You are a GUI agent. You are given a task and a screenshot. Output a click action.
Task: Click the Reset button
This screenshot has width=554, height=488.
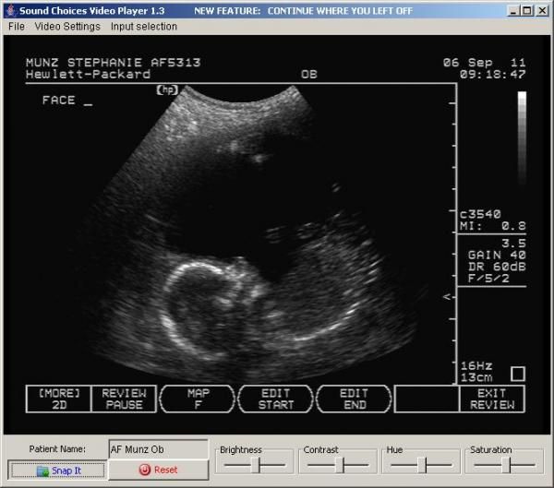click(x=158, y=470)
